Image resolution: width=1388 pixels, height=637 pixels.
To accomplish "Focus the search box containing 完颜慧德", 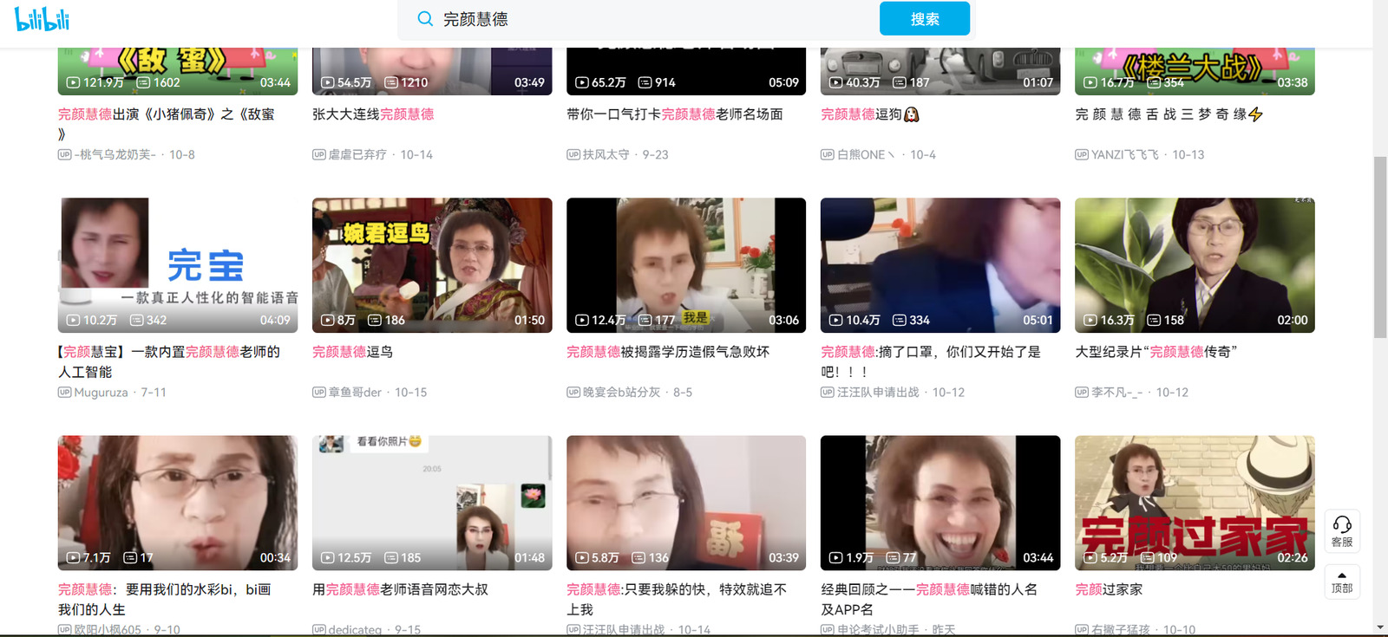I will pyautogui.click(x=651, y=19).
